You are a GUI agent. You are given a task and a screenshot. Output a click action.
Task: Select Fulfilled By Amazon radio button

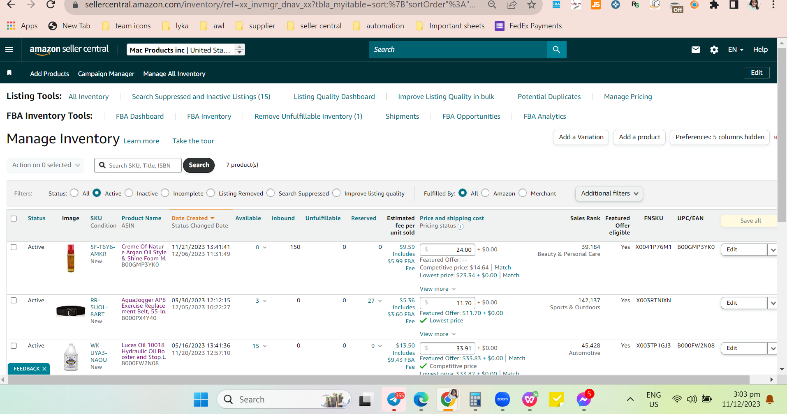coord(485,193)
